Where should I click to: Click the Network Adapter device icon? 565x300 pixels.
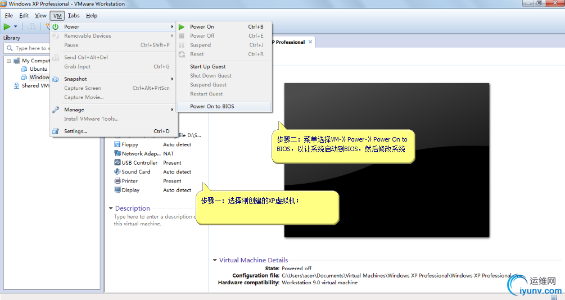[117, 153]
